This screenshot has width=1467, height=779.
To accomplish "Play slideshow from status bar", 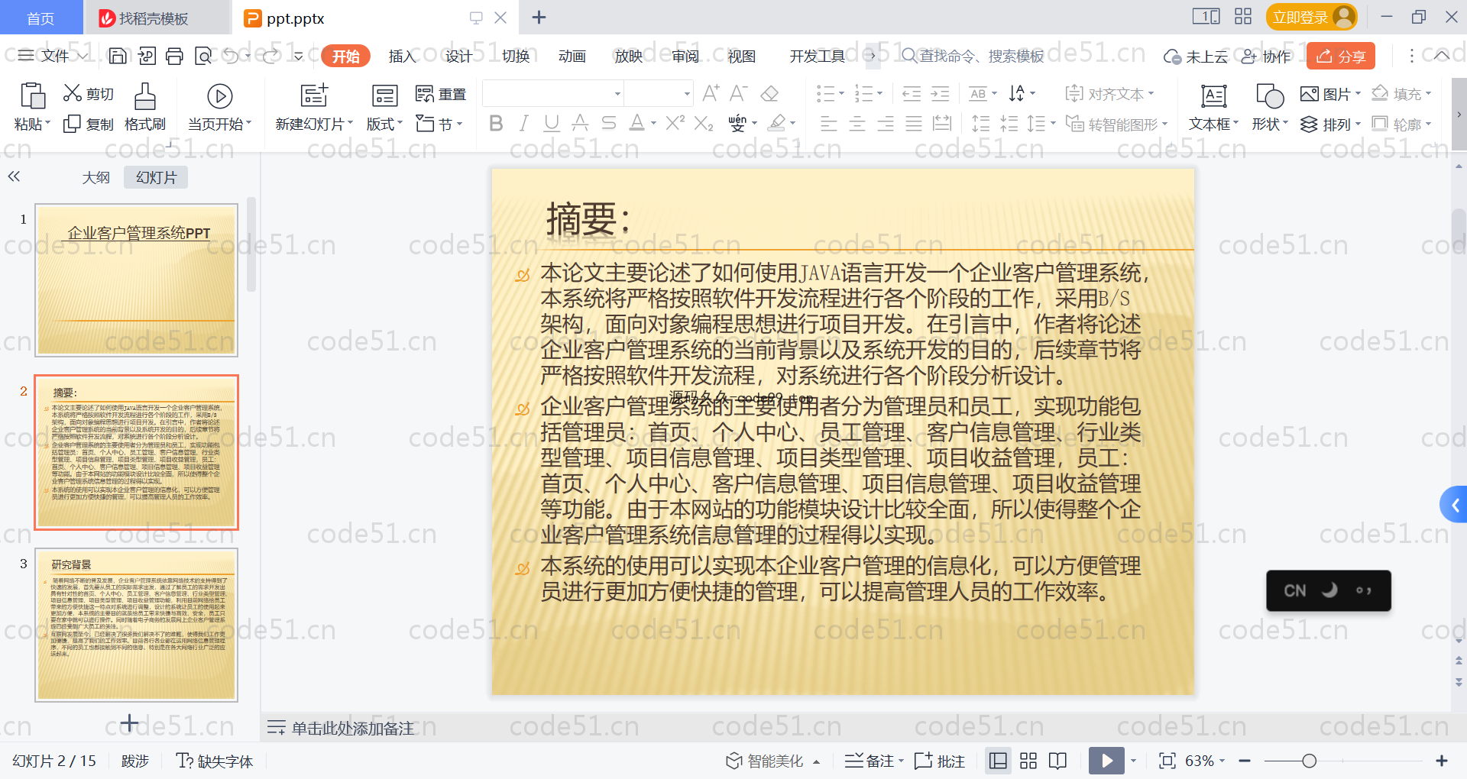I will [x=1106, y=761].
